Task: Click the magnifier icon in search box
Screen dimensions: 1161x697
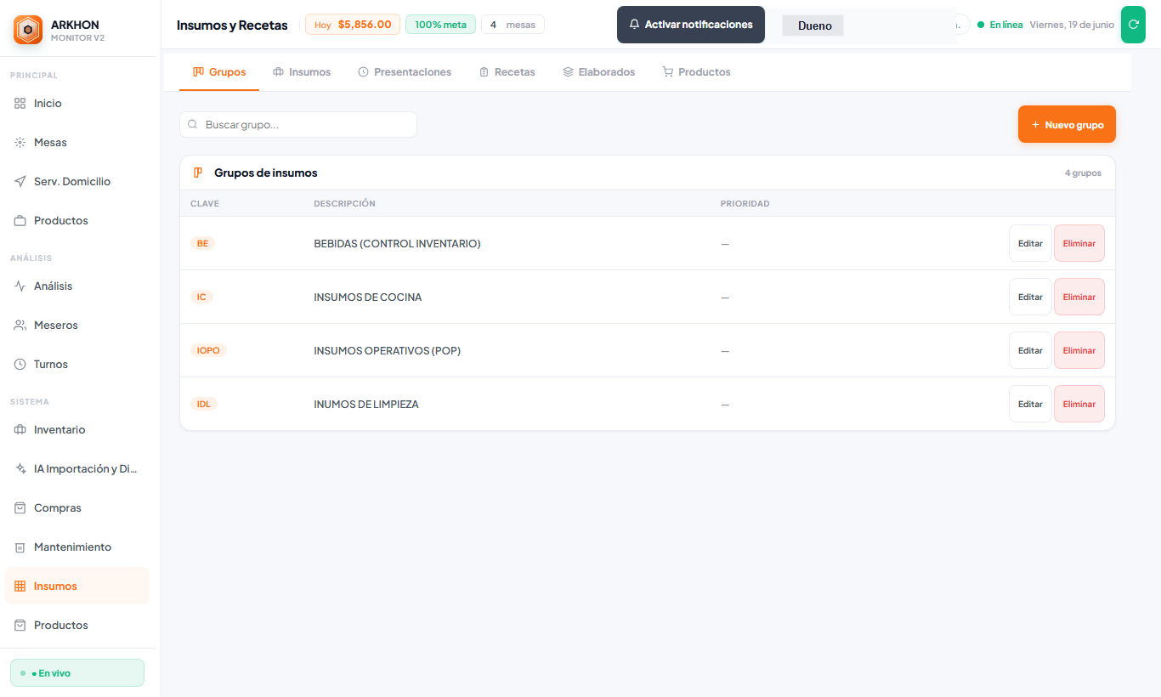Action: click(x=193, y=124)
